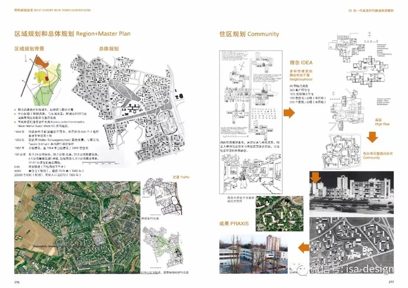Click the orange down arrow below High Rise
The width and height of the screenshot is (408, 288).
coord(372,136)
